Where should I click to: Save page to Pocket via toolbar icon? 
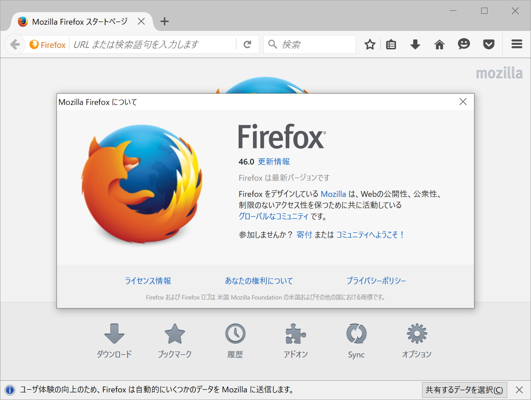coord(488,44)
